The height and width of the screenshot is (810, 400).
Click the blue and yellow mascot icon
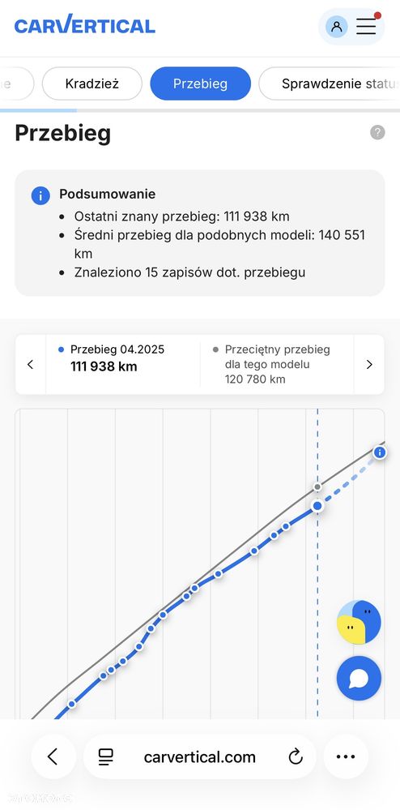click(x=359, y=622)
